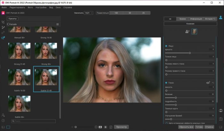Select the retouch brush tool
Image resolution: width=224 pixels, height=131 pixels.
(x=3, y=27)
